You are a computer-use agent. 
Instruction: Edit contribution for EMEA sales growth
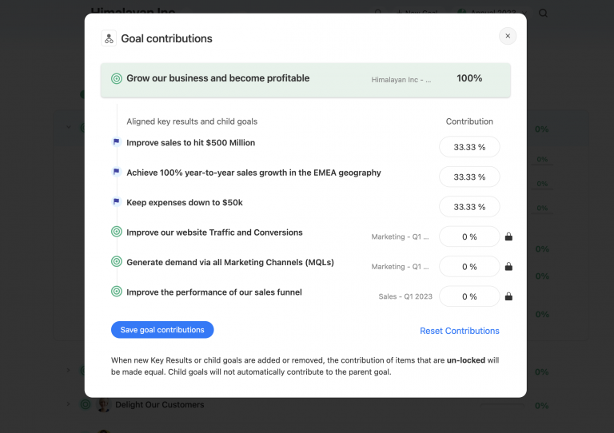[x=469, y=177]
